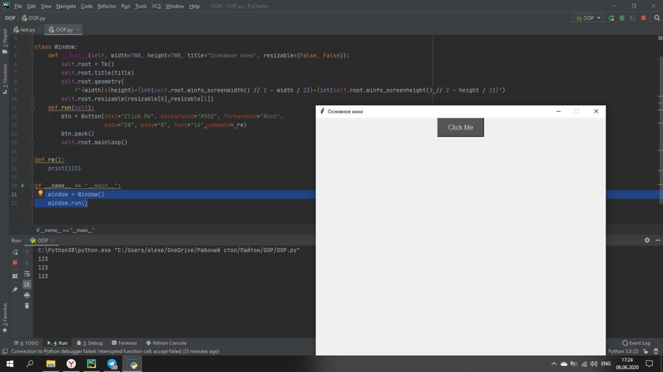The image size is (663, 372).
Task: Collapse the class Window fold marker
Action: tap(32, 47)
